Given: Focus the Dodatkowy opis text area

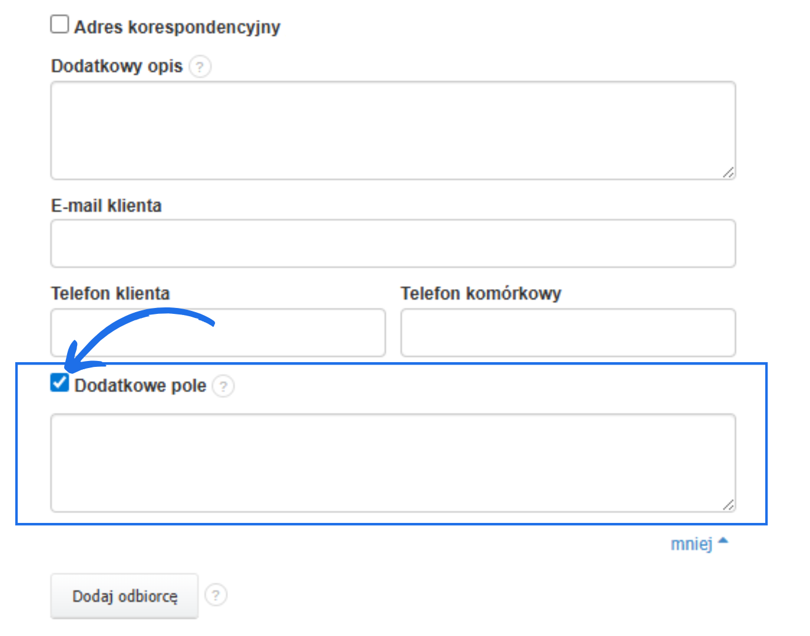Looking at the screenshot, I should pos(393,130).
